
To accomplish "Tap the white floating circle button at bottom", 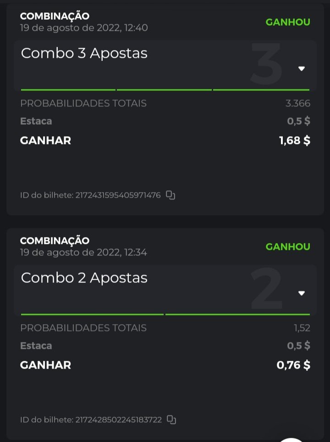I will pyautogui.click(x=293, y=438).
